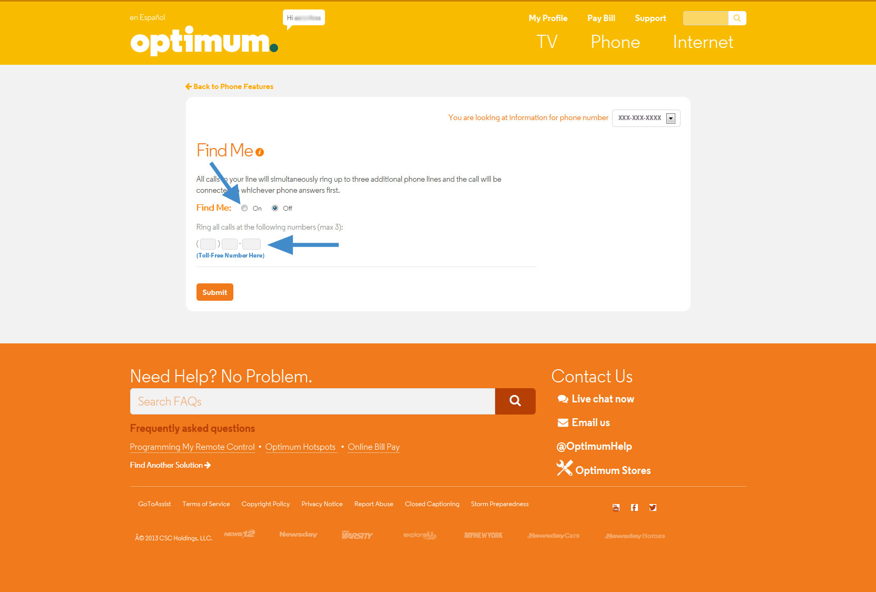Image resolution: width=876 pixels, height=592 pixels.
Task: Click the Find Me info icon
Action: (260, 152)
